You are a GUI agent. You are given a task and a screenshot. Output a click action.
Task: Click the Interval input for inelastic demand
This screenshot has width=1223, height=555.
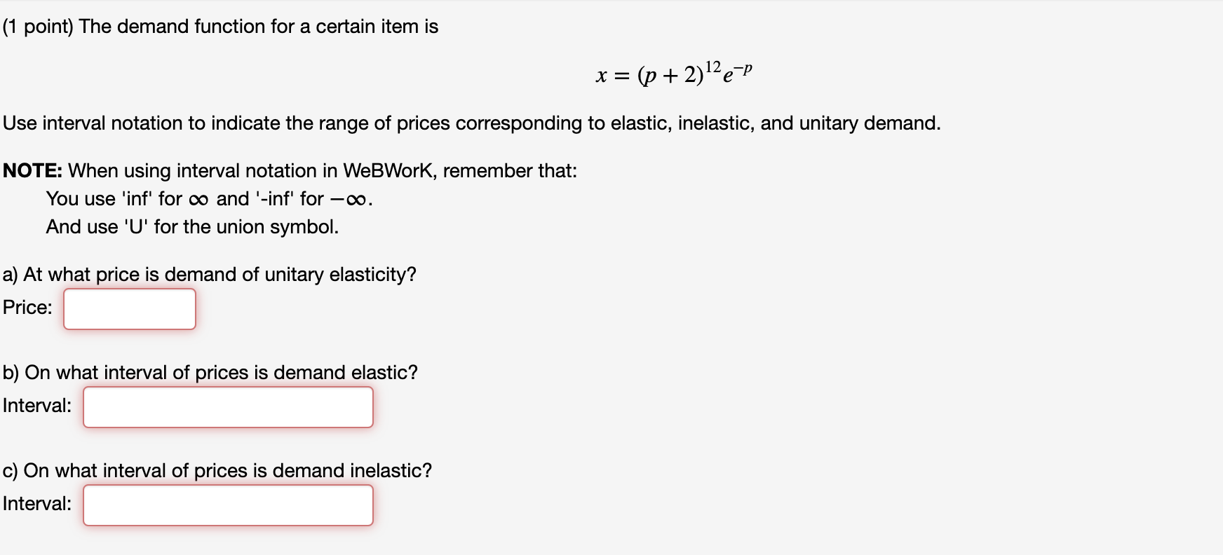tap(227, 505)
